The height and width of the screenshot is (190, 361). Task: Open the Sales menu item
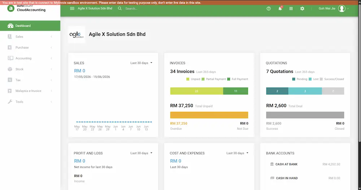30,36
